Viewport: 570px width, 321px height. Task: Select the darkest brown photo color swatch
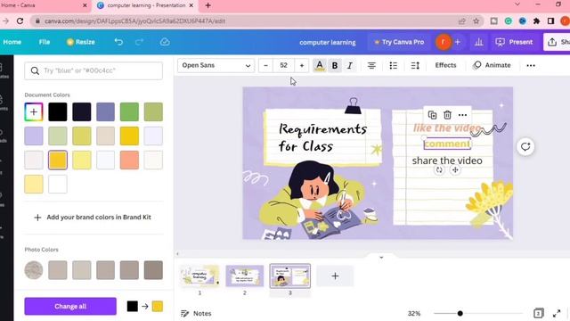coord(153,270)
